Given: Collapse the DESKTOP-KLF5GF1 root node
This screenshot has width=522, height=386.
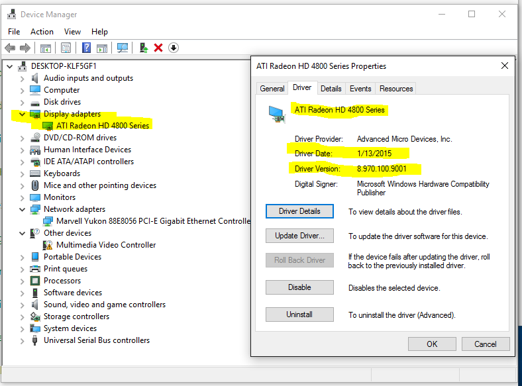Looking at the screenshot, I should [10, 67].
